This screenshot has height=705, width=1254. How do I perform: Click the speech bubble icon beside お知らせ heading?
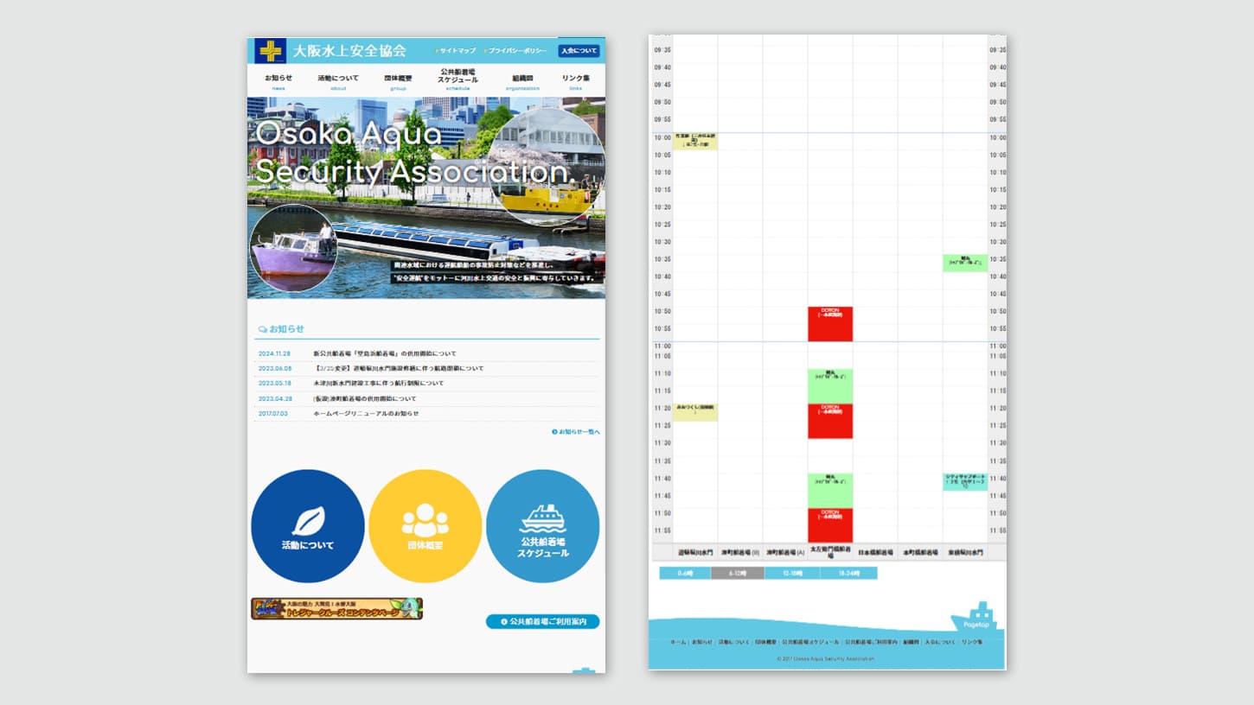(263, 329)
